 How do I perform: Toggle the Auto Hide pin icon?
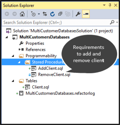[x=110, y=5]
